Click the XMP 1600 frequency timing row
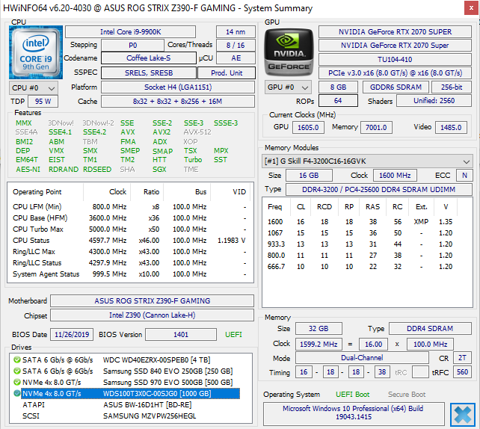This screenshot has height=429, width=480. (360, 221)
